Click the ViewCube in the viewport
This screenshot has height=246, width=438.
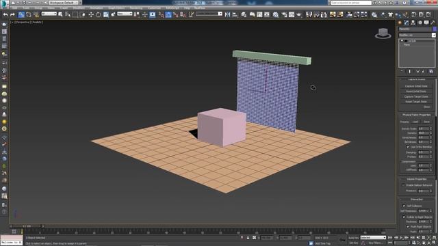383,33
